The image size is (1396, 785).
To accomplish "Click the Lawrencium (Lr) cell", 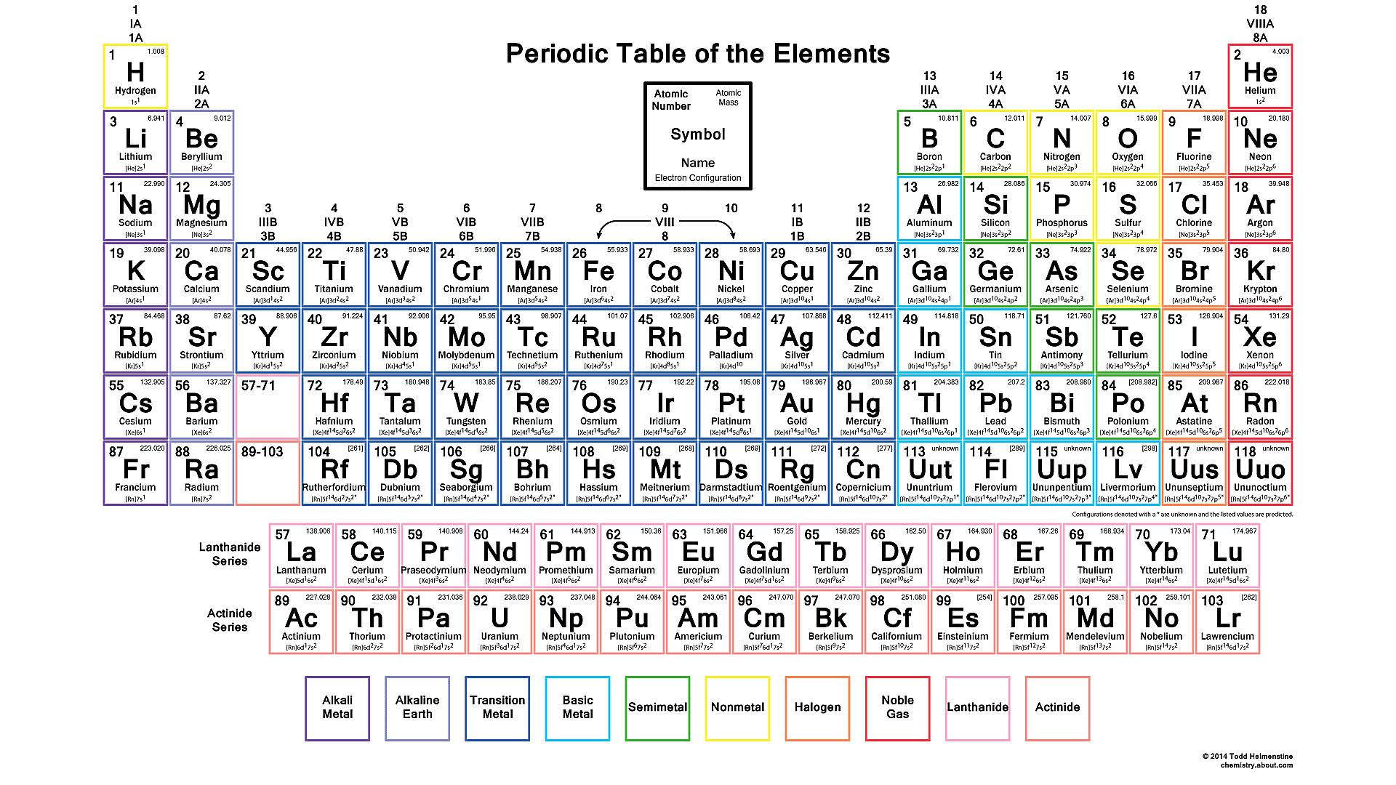I will click(1227, 622).
